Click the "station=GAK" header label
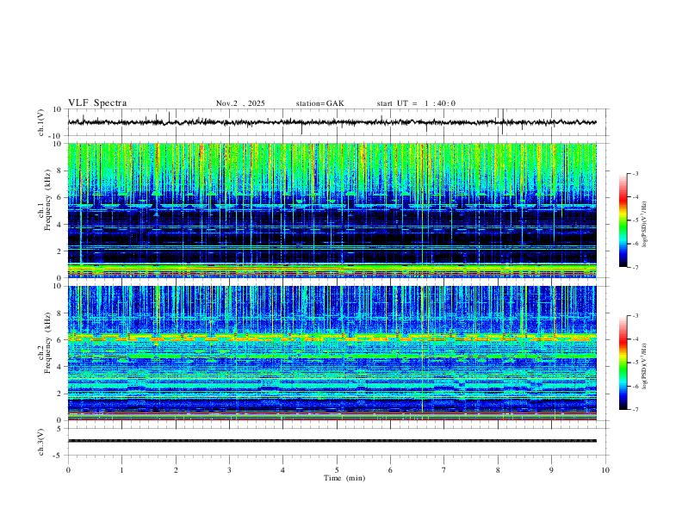This screenshot has height=527, width=682. pyautogui.click(x=319, y=103)
